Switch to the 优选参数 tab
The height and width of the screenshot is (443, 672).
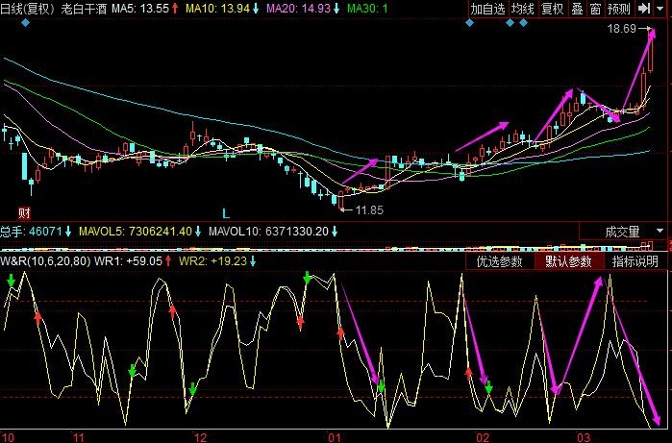tap(500, 260)
